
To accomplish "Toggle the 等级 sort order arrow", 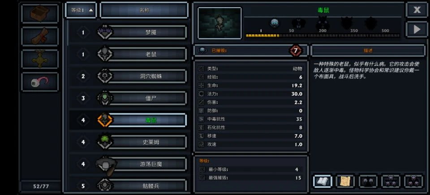I will (81, 10).
